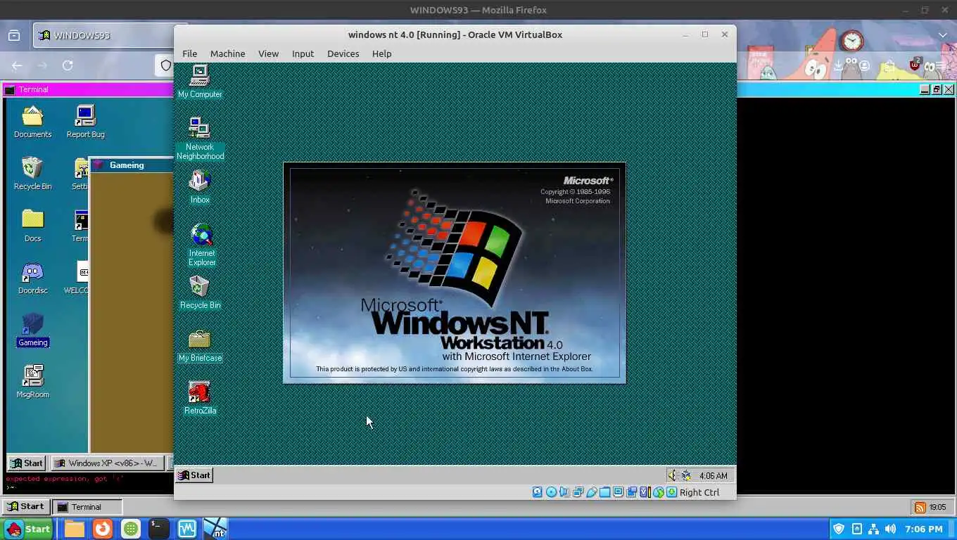
Task: Click VirtualBox hard disk activity icon
Action: tap(538, 492)
